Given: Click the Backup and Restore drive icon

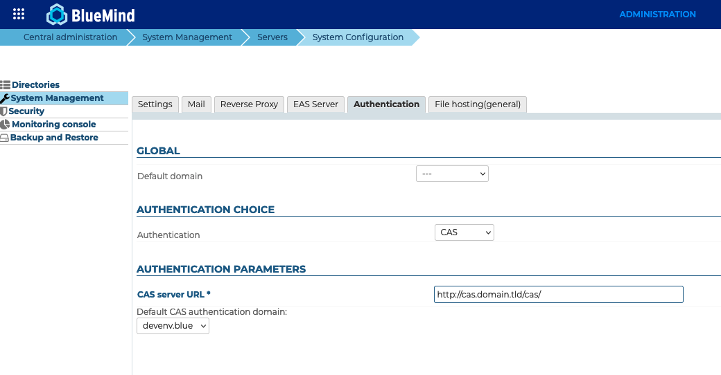Looking at the screenshot, I should 5,138.
